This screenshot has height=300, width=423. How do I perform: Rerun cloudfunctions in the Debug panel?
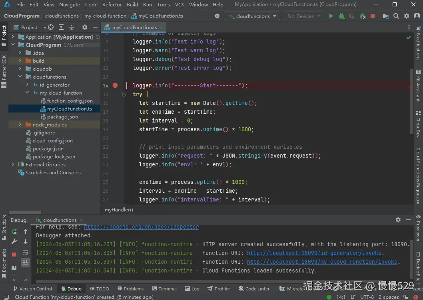(x=14, y=231)
